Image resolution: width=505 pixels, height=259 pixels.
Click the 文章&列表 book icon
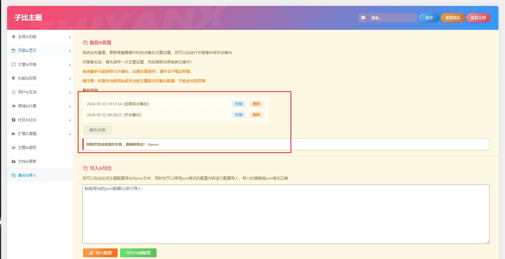pyautogui.click(x=13, y=65)
